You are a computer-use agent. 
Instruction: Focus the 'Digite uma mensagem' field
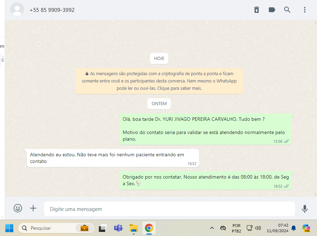tap(169, 209)
